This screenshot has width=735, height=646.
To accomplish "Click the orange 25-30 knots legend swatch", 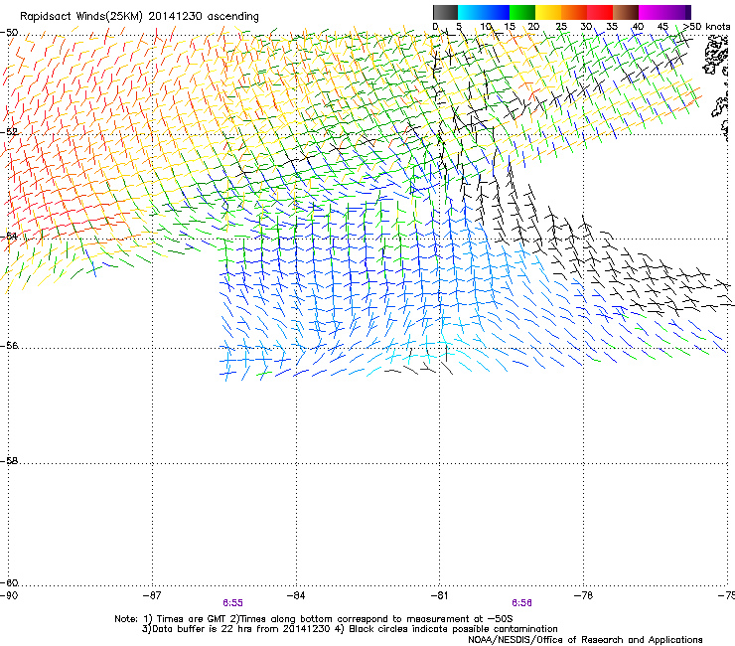I will [x=574, y=12].
